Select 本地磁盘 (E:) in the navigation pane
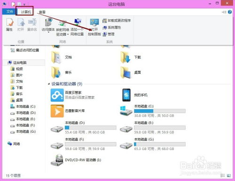 click(x=23, y=119)
